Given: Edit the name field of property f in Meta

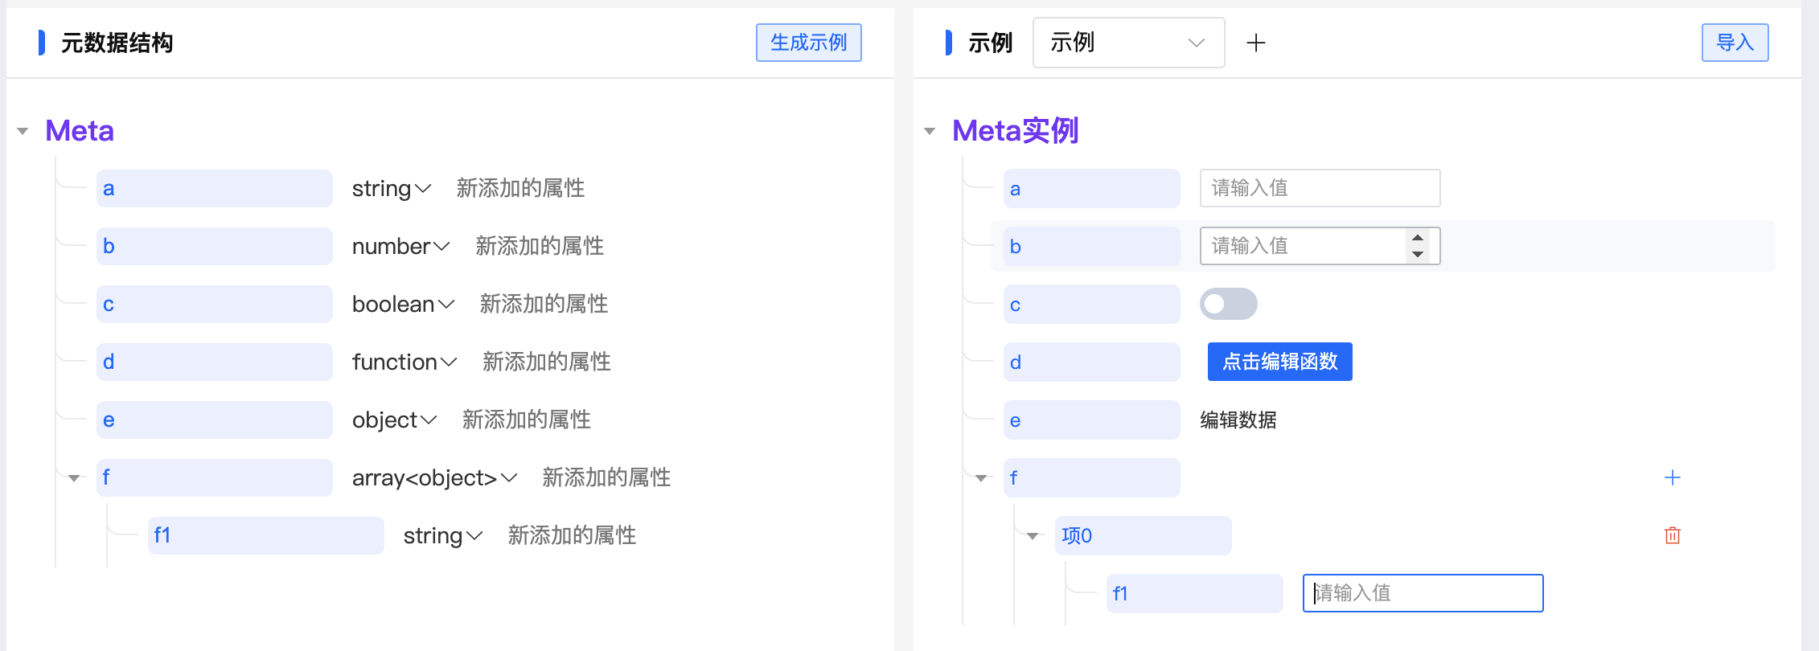Looking at the screenshot, I should [214, 478].
